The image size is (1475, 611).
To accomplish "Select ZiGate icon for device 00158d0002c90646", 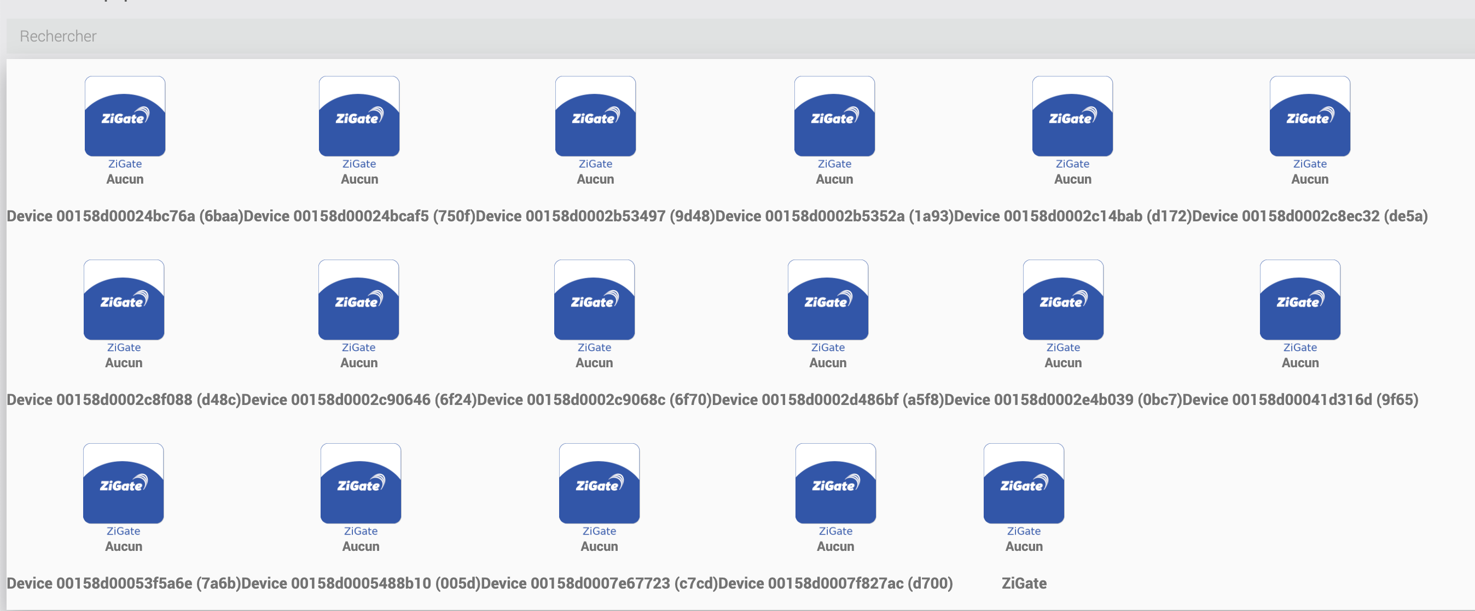I will tap(358, 300).
